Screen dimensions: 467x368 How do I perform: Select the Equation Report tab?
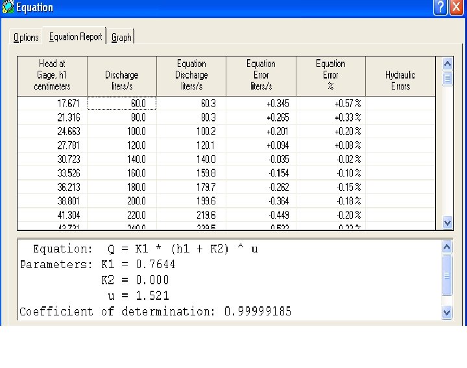click(x=75, y=36)
